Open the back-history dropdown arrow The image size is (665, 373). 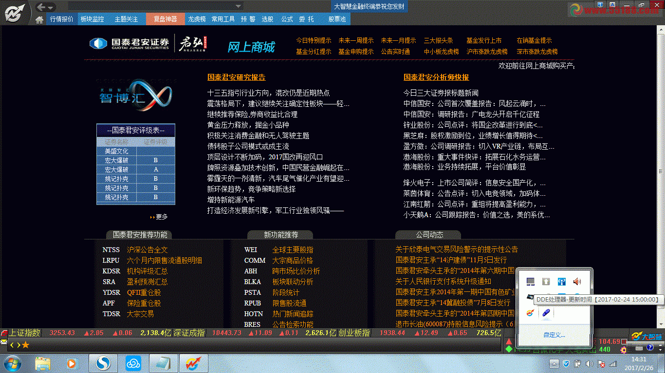[x=51, y=7]
